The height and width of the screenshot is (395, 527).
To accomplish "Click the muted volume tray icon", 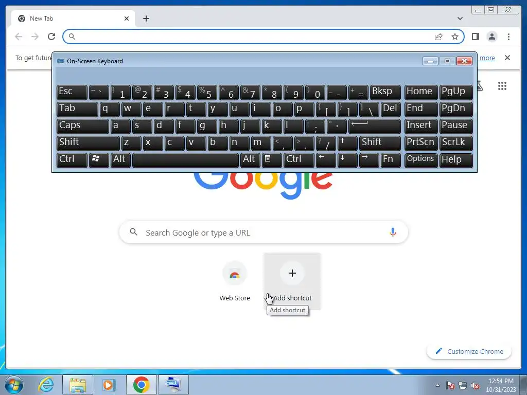I will (x=475, y=385).
